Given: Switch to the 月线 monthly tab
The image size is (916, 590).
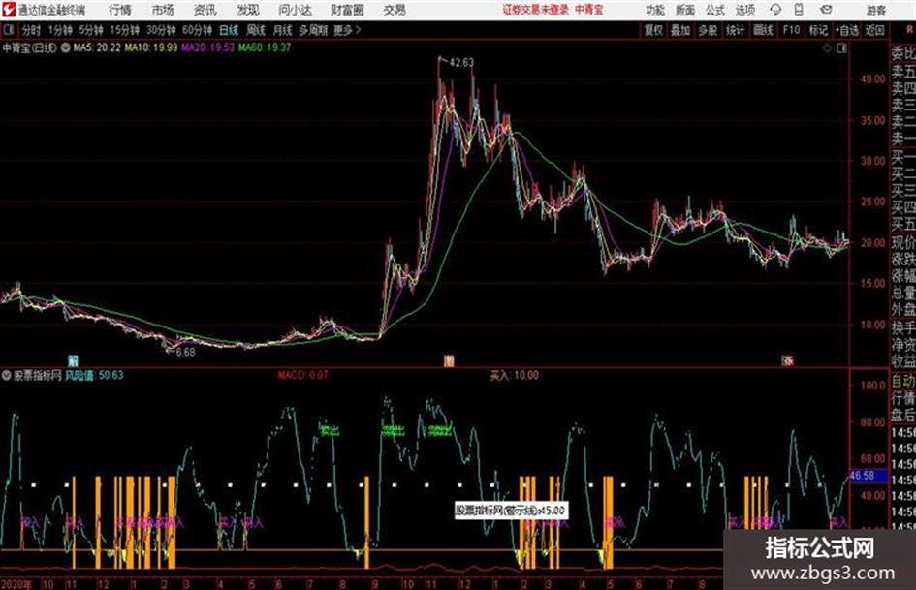Looking at the screenshot, I should click(x=282, y=30).
